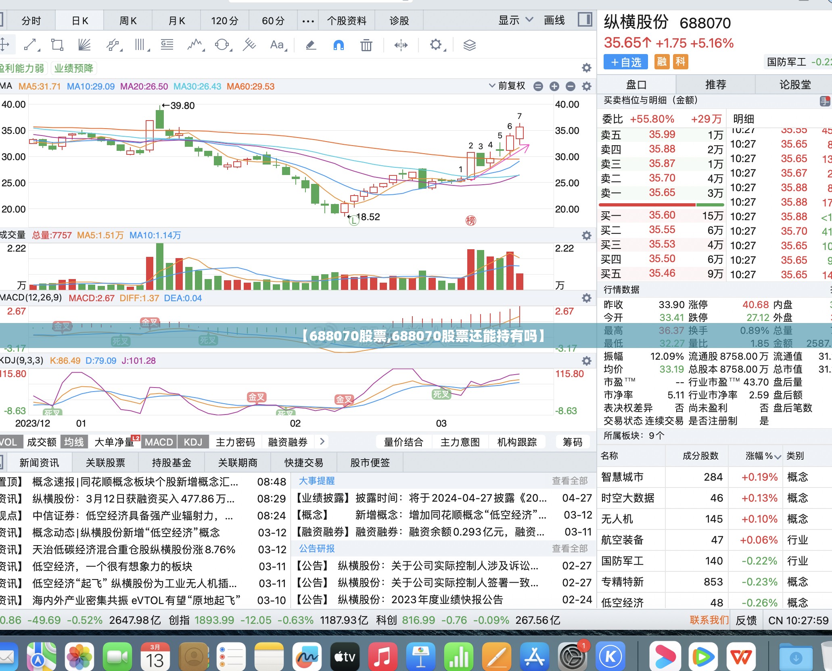Toggle the 主力密码 indicator
832x671 pixels.
click(235, 442)
